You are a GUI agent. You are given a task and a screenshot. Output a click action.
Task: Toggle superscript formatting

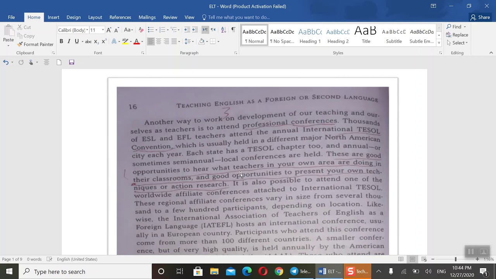click(104, 41)
